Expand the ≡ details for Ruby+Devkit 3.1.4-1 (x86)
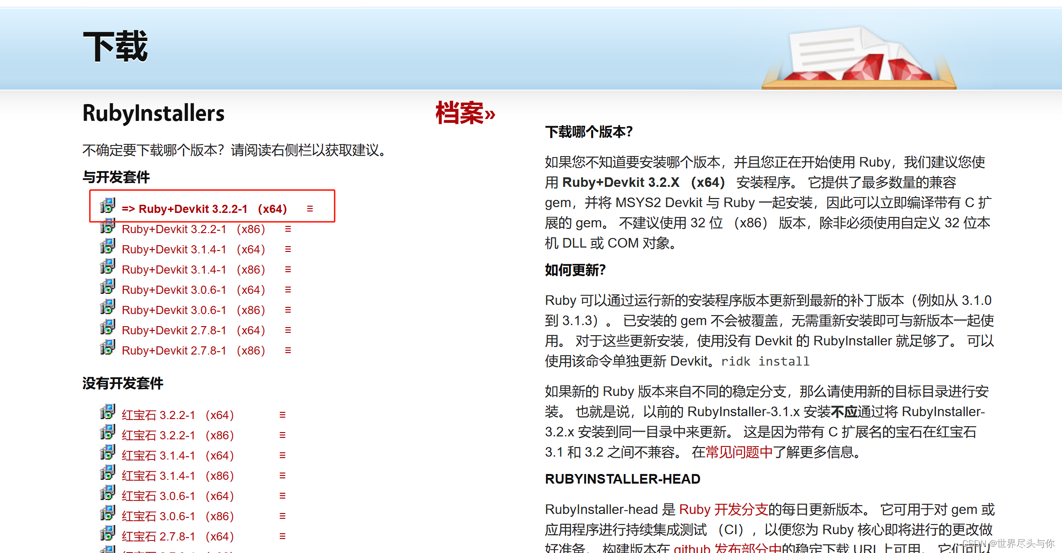 pos(288,269)
